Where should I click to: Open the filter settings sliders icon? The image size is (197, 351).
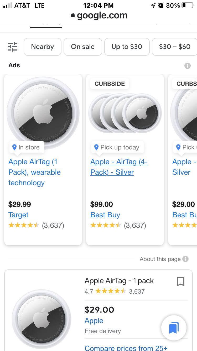coord(13,47)
